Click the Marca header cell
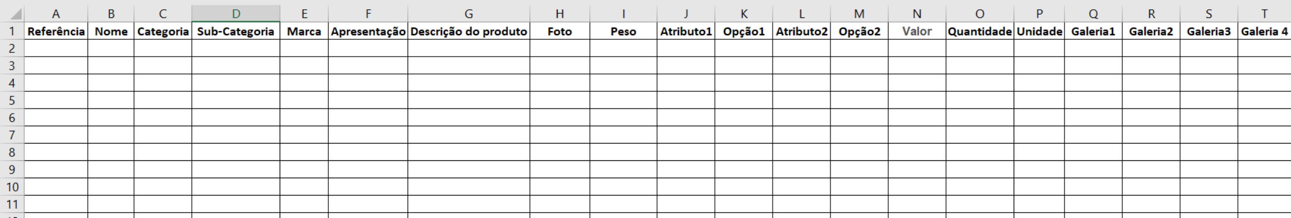The width and height of the screenshot is (1291, 218). coord(304,32)
